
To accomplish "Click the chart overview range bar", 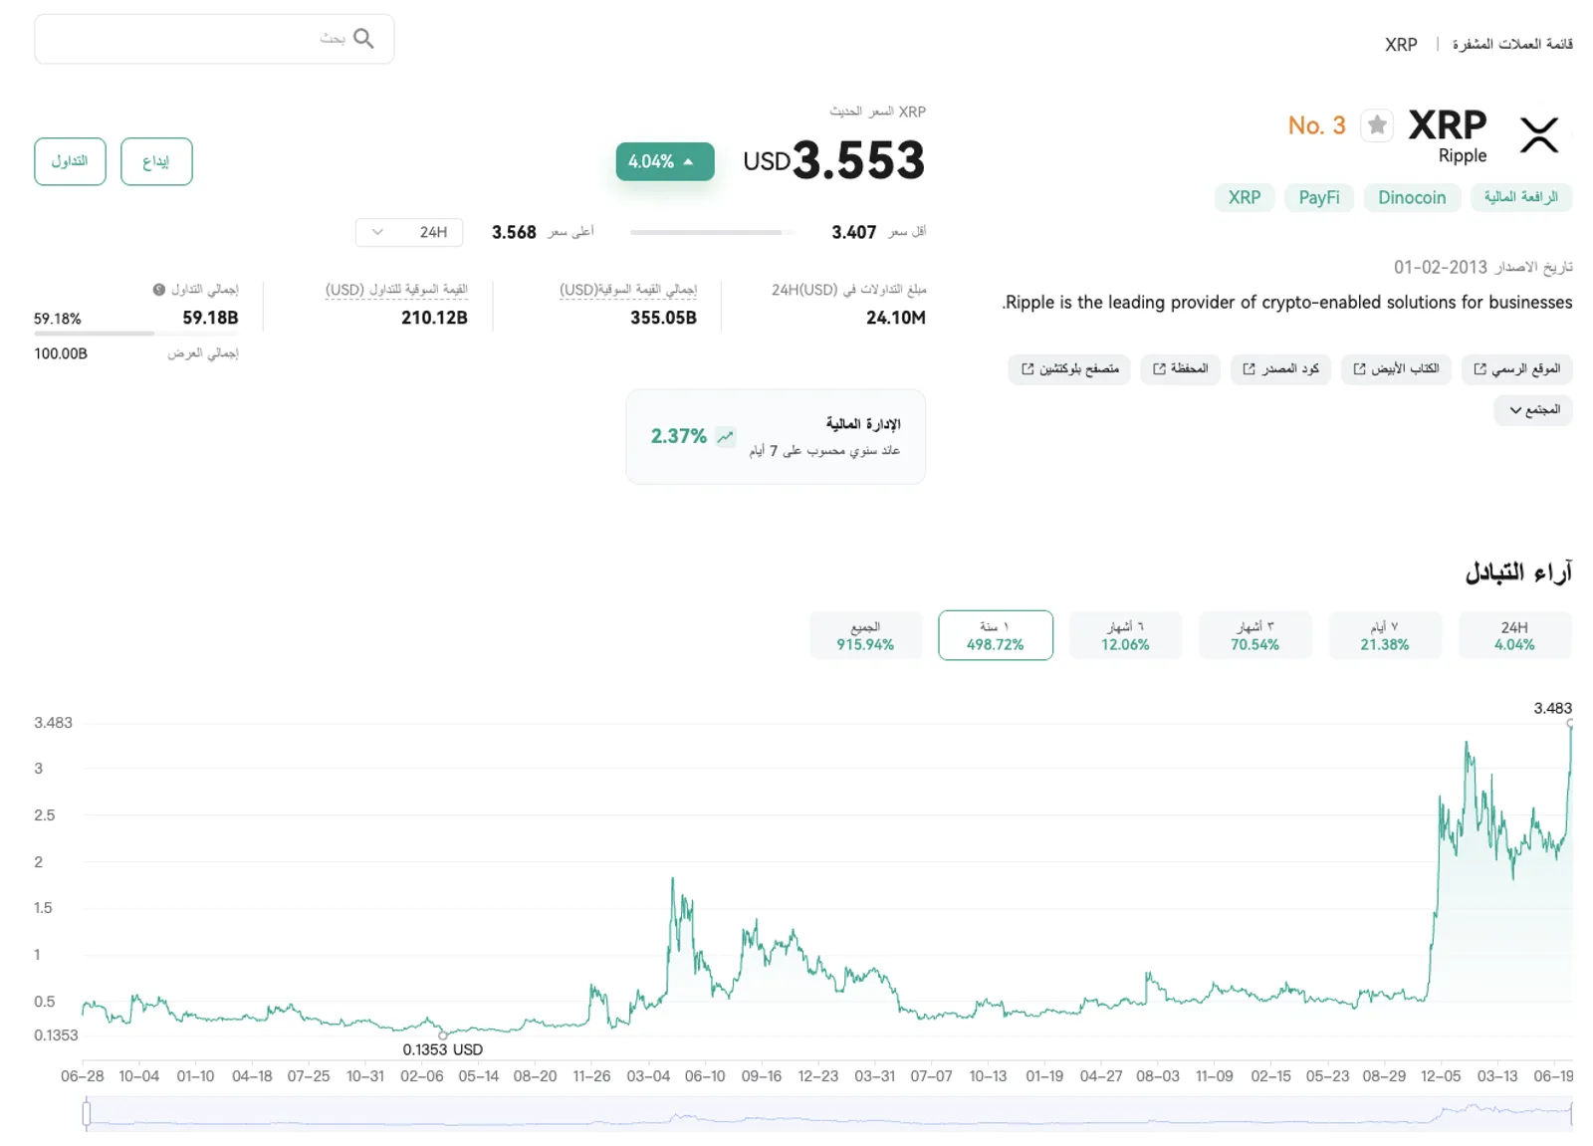I will (829, 1113).
